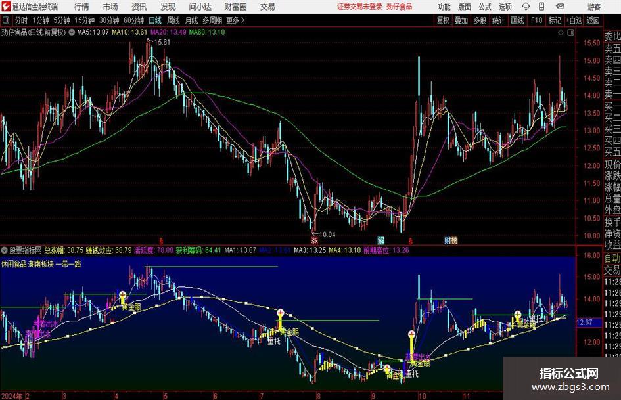Click the 股票指标网 indicator name
The image size is (621, 400).
(x=26, y=250)
